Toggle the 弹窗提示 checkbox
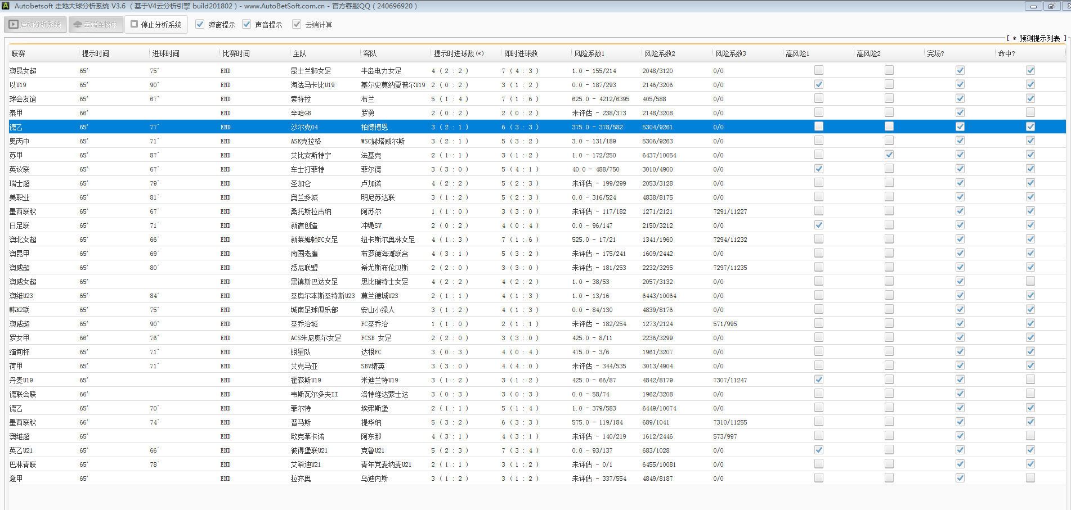 click(x=200, y=24)
